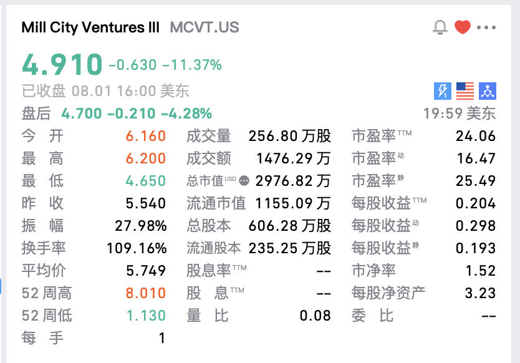Toggle the red heart favorite icon
This screenshot has height=363, width=520.
click(462, 27)
